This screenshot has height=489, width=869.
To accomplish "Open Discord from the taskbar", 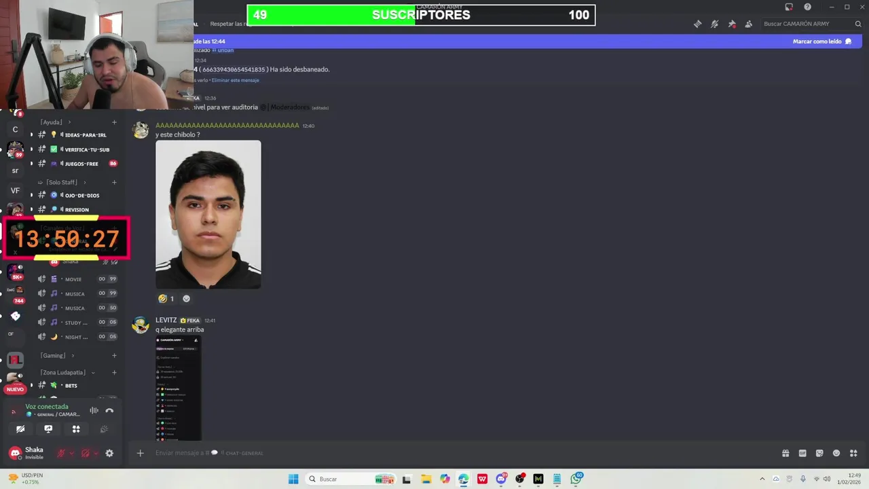I will pos(501,479).
